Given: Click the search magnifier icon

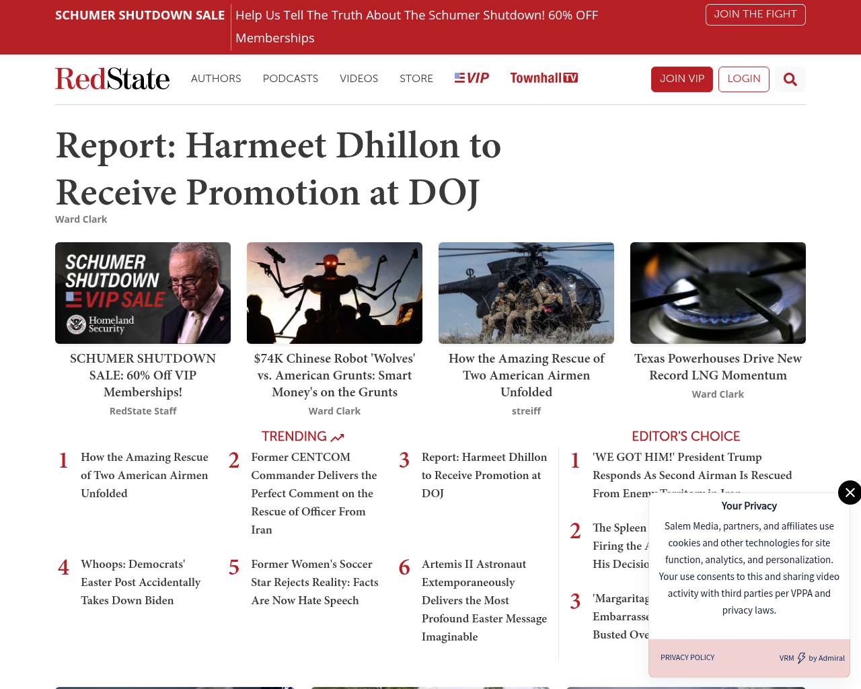Looking at the screenshot, I should click(x=790, y=79).
